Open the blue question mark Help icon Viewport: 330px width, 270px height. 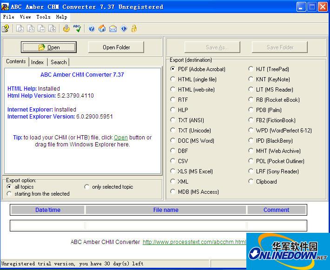click(92, 28)
